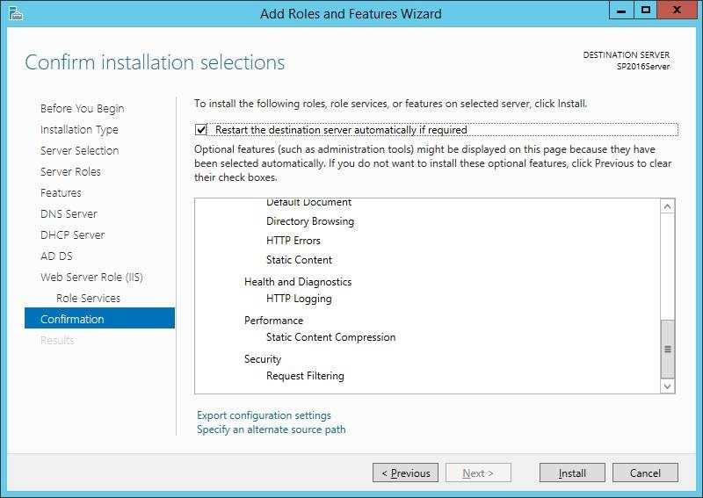Click the wizard icon in title bar
The image size is (703, 498).
pyautogui.click(x=15, y=13)
